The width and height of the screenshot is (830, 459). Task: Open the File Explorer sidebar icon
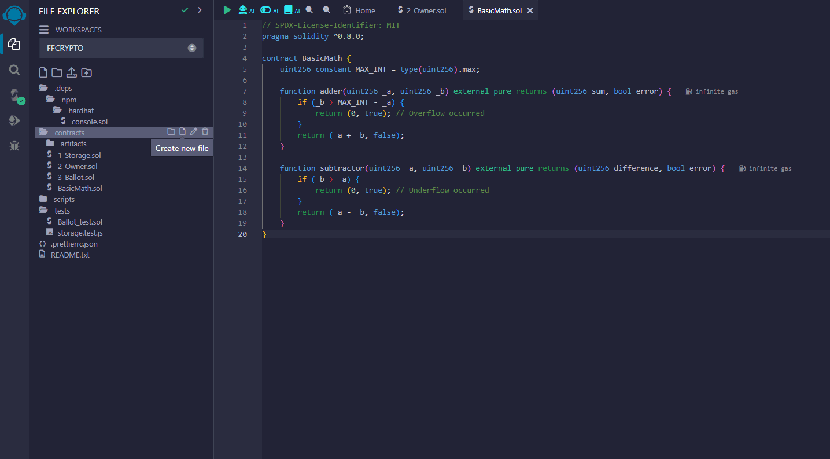(x=14, y=44)
